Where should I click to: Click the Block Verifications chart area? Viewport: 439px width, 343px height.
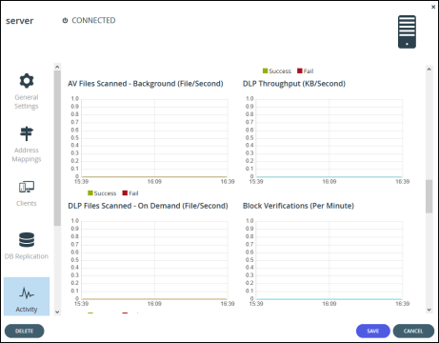coord(329,260)
